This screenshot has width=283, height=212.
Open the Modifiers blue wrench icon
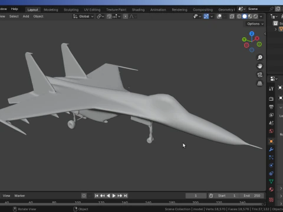(x=271, y=150)
